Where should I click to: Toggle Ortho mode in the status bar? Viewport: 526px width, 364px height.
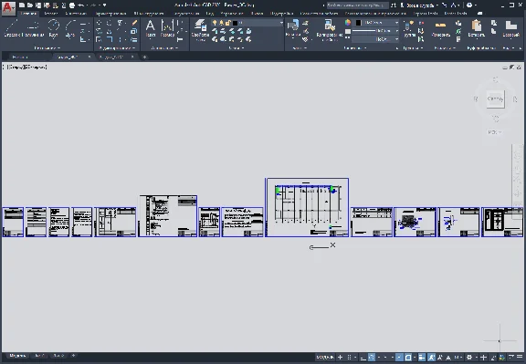coord(363,358)
